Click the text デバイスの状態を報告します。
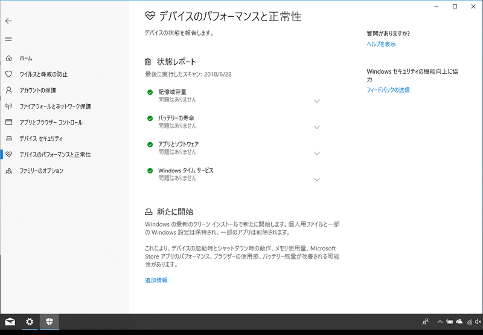The height and width of the screenshot is (335, 483). [179, 33]
